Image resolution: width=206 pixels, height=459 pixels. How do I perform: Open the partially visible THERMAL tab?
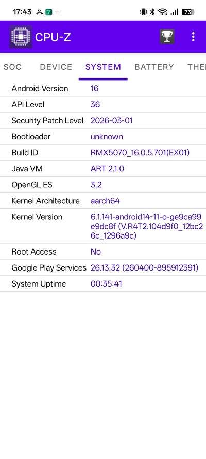point(196,67)
